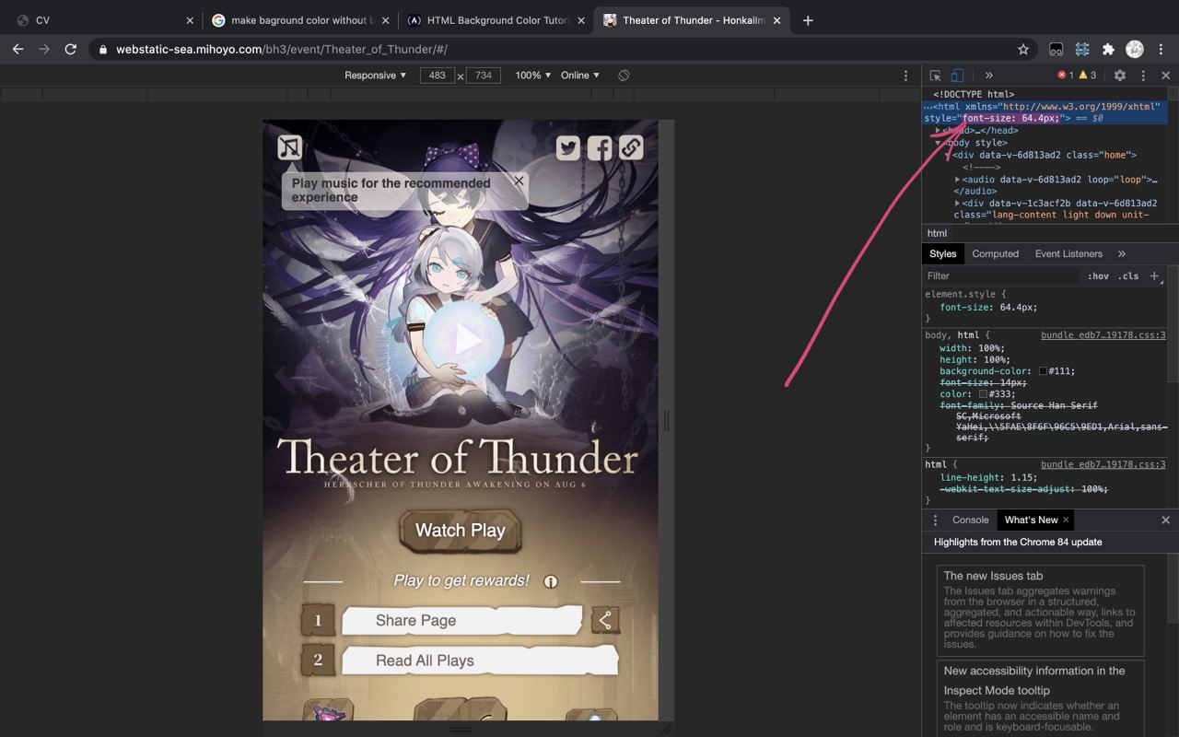Select the Styles tab
The height and width of the screenshot is (737, 1179).
coord(943,253)
